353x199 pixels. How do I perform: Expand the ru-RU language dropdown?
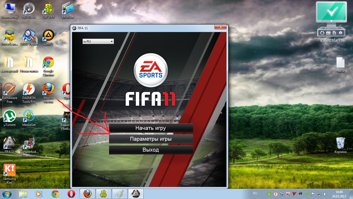point(98,41)
